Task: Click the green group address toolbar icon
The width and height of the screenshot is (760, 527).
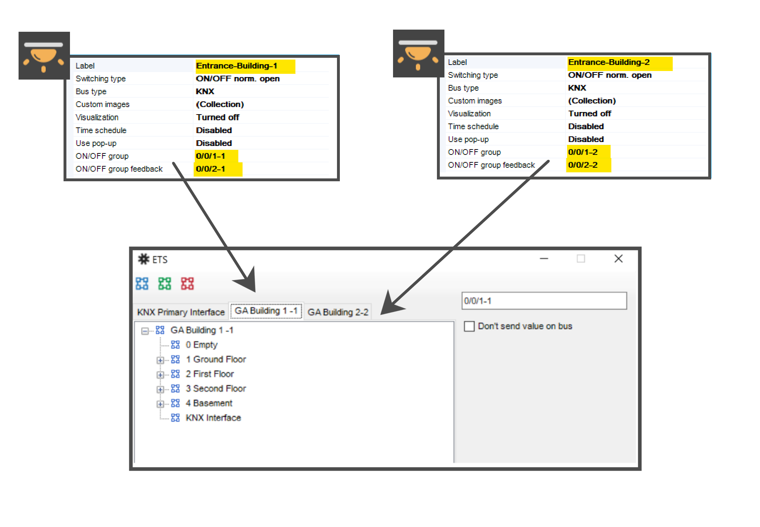Action: (165, 284)
